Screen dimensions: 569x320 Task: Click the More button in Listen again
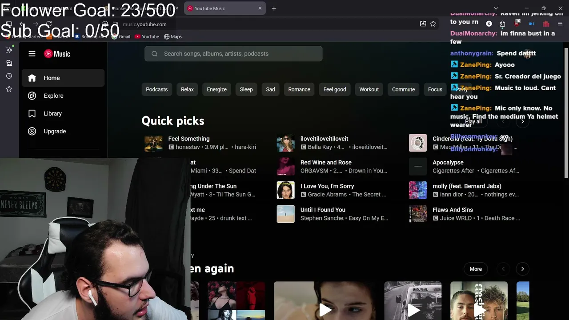[x=476, y=269]
